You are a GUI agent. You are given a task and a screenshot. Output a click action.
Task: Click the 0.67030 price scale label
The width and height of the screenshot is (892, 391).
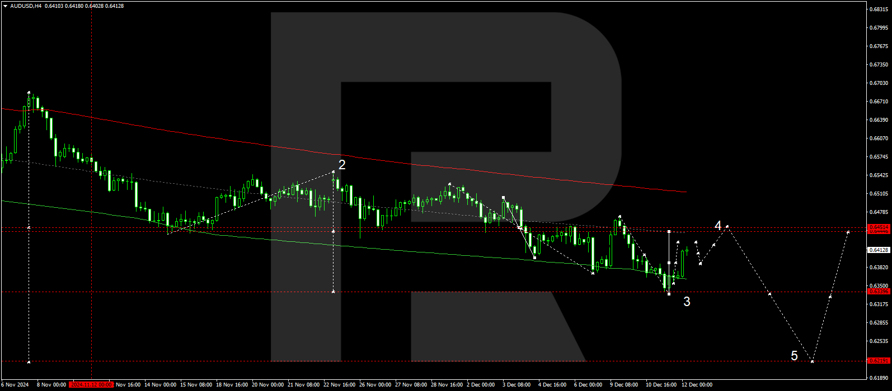(879, 83)
